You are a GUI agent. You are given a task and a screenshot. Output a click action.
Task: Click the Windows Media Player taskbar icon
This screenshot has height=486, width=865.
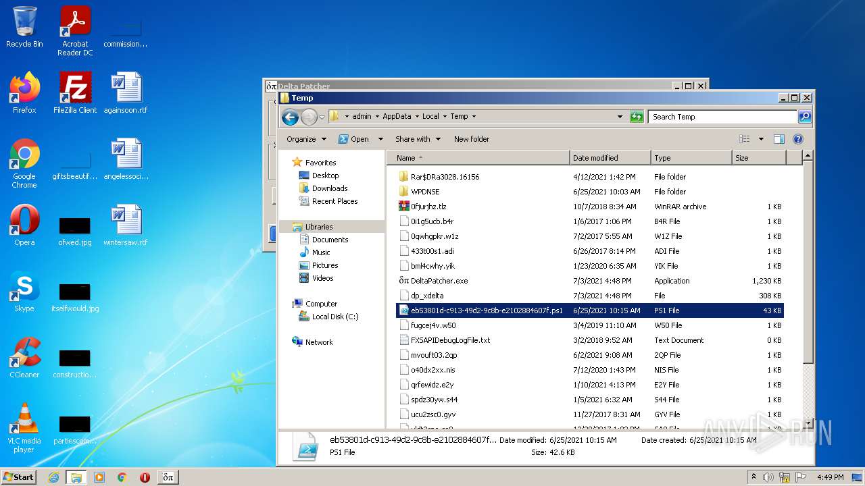(99, 477)
